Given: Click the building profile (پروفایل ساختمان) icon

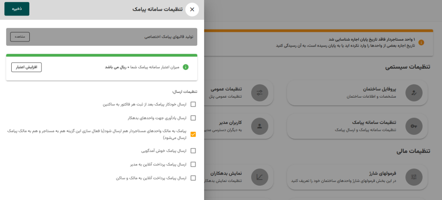Looking at the screenshot, I should point(414,92).
